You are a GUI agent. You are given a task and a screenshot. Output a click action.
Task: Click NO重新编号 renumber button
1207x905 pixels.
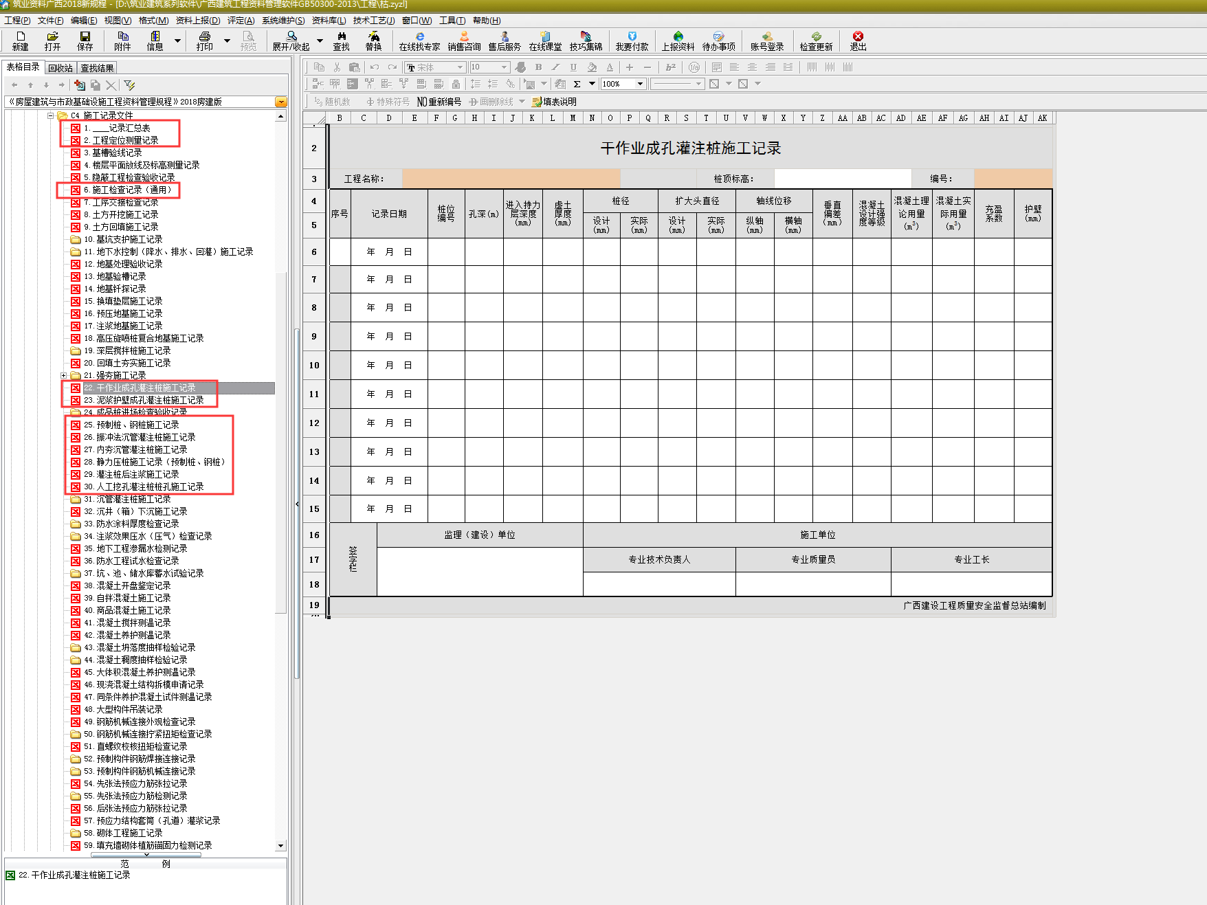coord(439,102)
